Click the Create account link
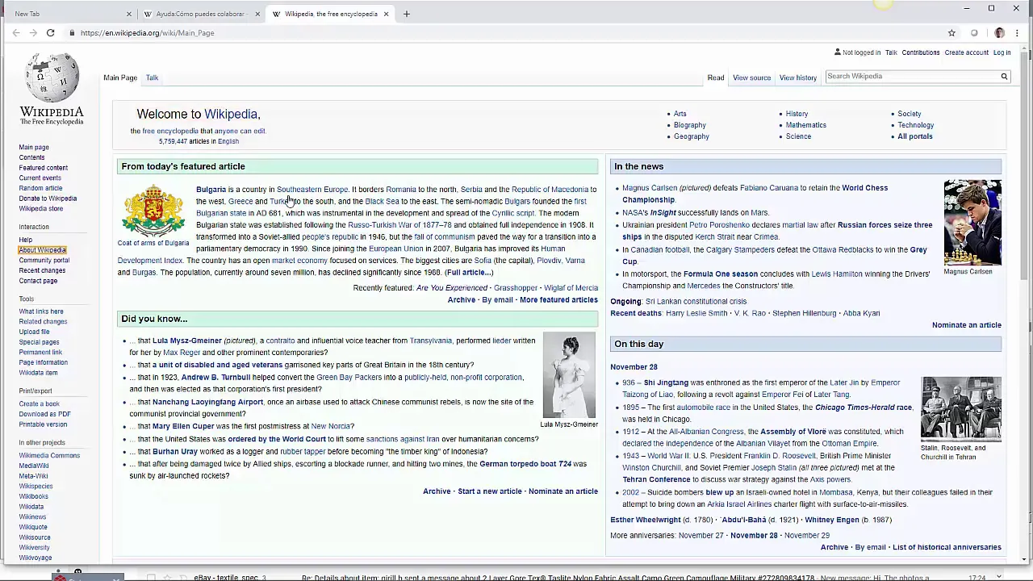 [x=966, y=52]
